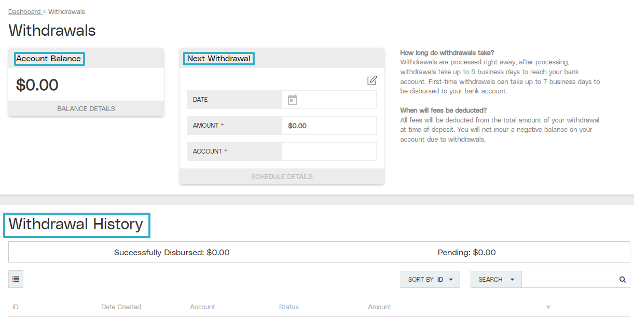
Task: Sort by the Date Created column header
Action: click(x=121, y=307)
